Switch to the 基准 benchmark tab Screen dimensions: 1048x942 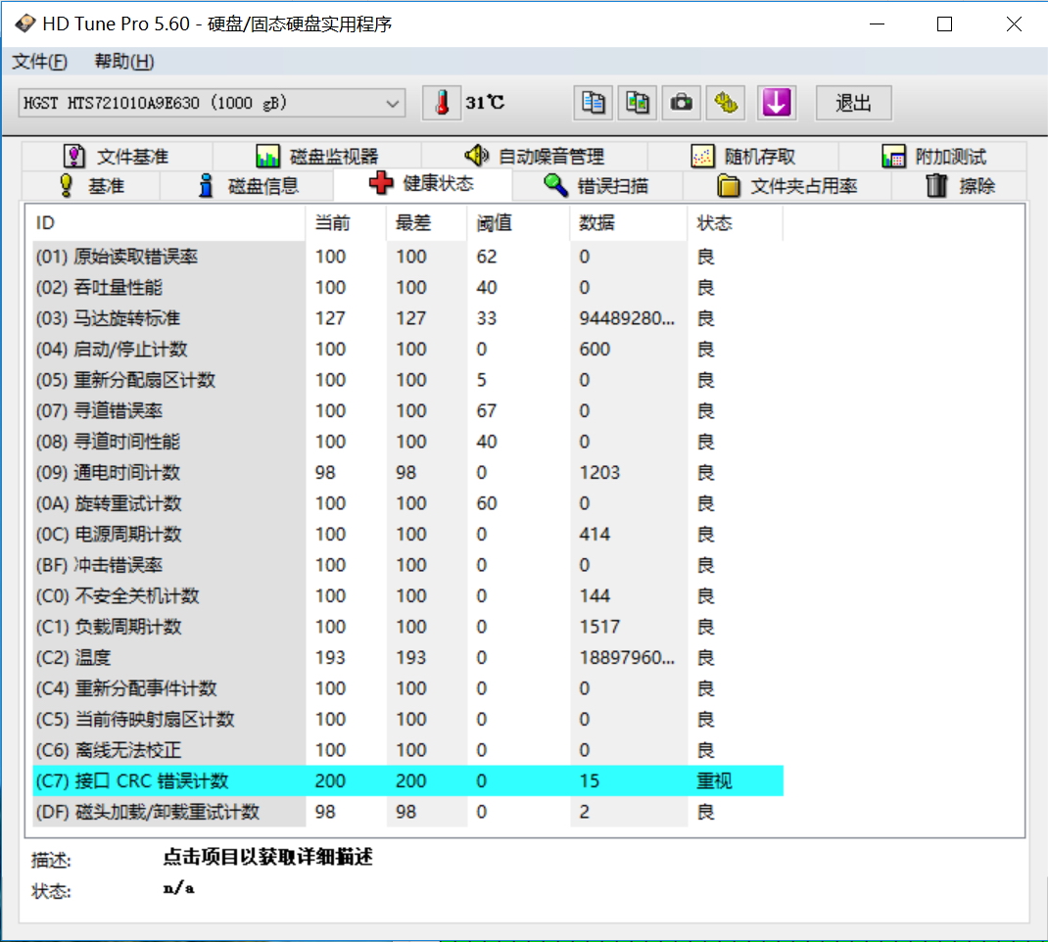(93, 186)
